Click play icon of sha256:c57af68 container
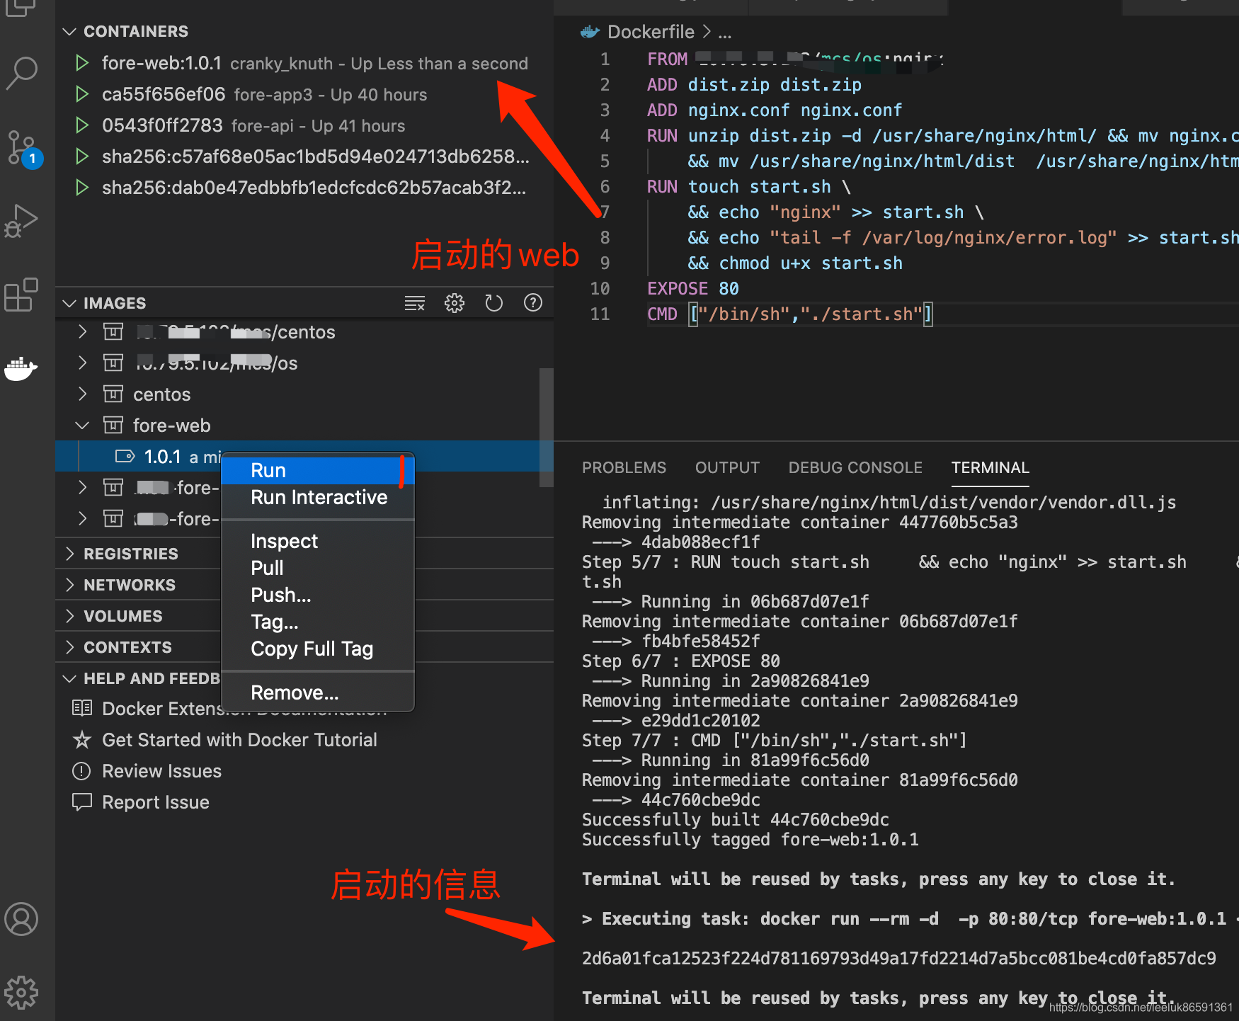1239x1021 pixels. click(x=82, y=156)
